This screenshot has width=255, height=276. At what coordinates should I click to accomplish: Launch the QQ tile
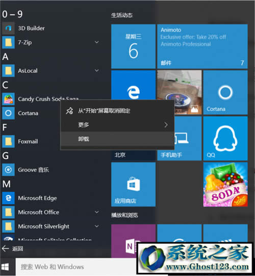[x=225, y=138]
